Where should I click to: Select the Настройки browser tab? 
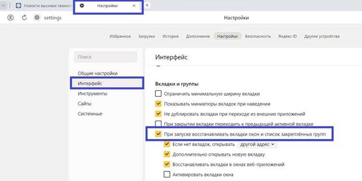click(x=108, y=6)
